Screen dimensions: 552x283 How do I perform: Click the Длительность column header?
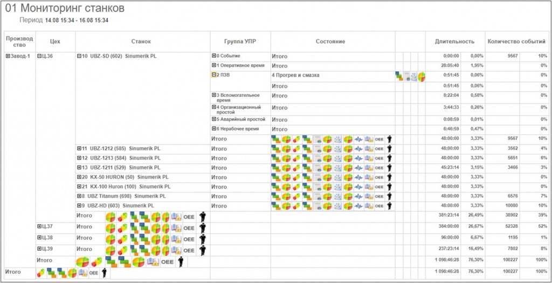pyautogui.click(x=454, y=42)
